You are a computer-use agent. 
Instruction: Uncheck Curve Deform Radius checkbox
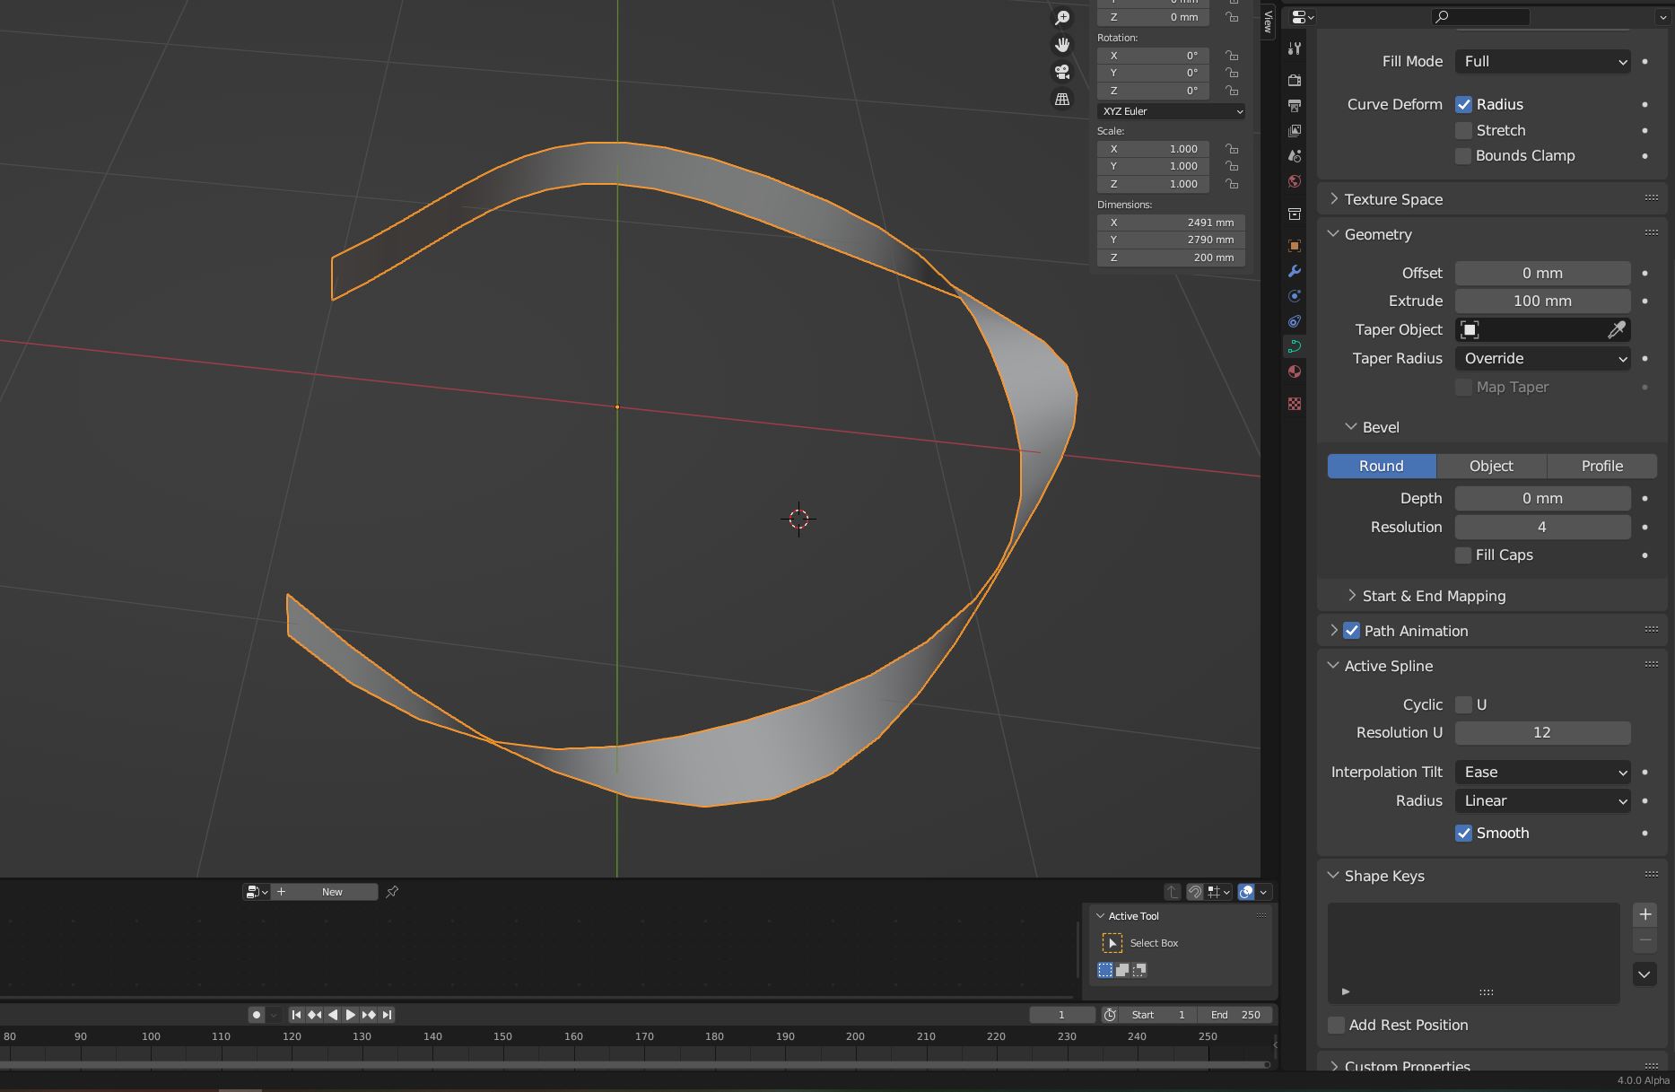coord(1463,105)
